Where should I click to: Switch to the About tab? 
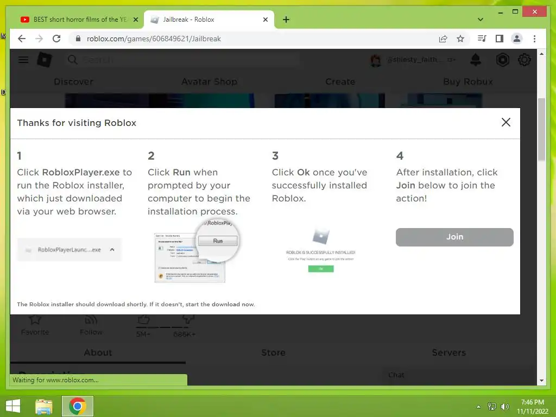coord(98,352)
